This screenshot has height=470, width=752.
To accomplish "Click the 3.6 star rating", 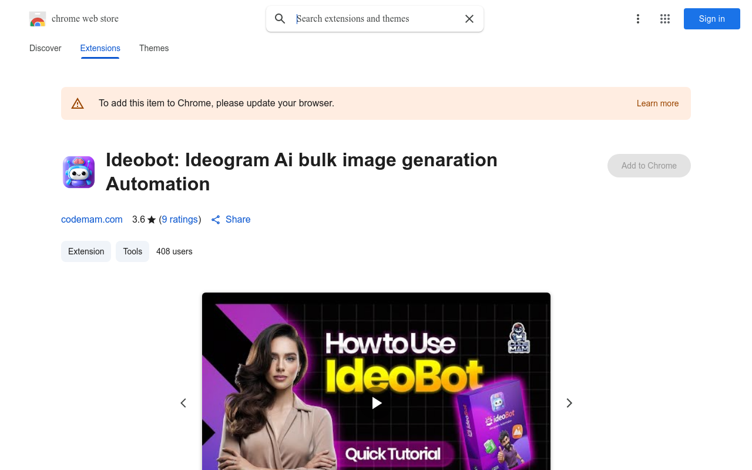I will pos(144,219).
